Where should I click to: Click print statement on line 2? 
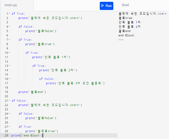click(50, 18)
